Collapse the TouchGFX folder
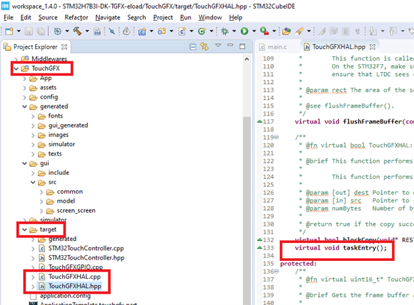The height and width of the screenshot is (305, 414). pyautogui.click(x=16, y=68)
